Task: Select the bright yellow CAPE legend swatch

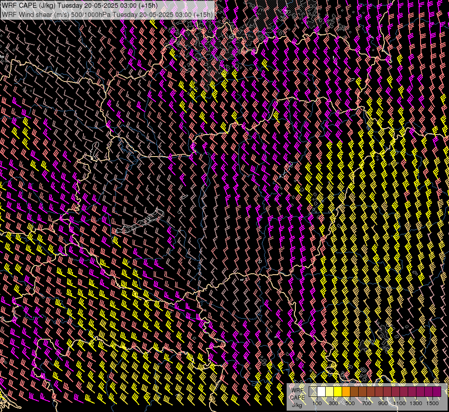Action: pos(338,391)
